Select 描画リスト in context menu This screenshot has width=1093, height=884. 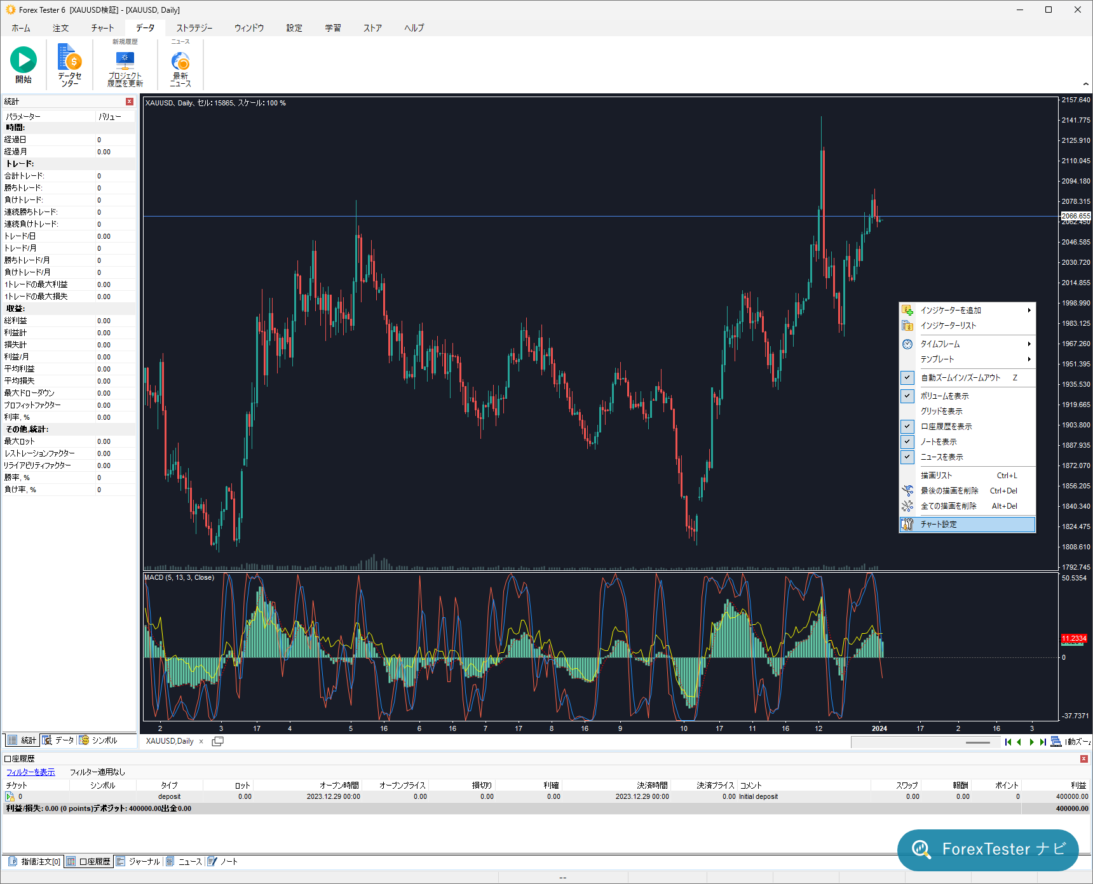tap(967, 476)
